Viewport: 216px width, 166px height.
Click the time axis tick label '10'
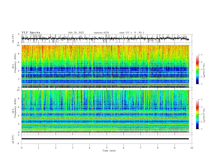coord(192,148)
